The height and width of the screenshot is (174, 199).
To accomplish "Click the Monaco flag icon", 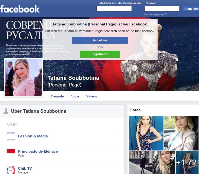I will (11, 151).
